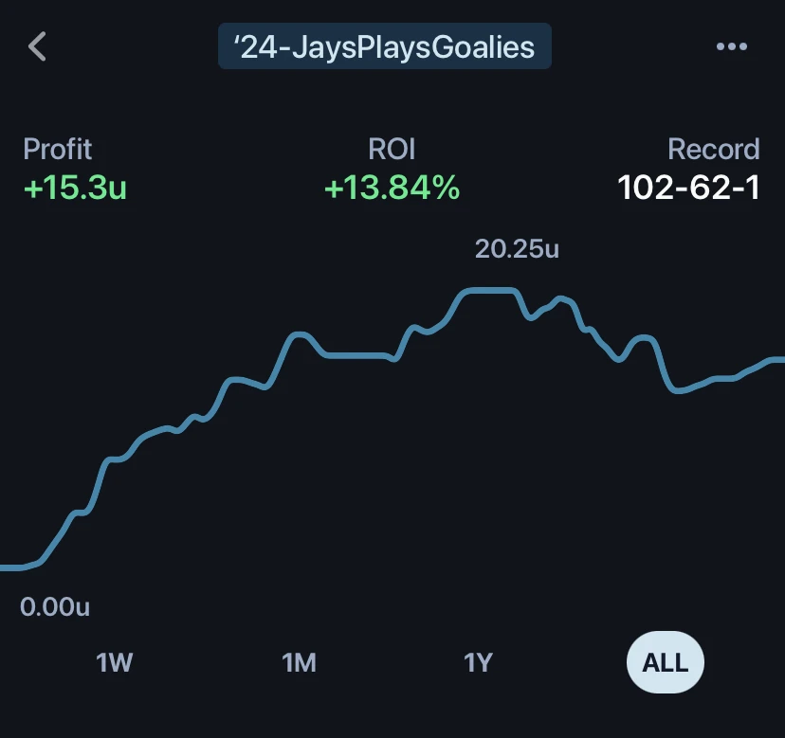The width and height of the screenshot is (785, 738).
Task: Click the flat chart segment before the peak
Action: tap(356, 355)
